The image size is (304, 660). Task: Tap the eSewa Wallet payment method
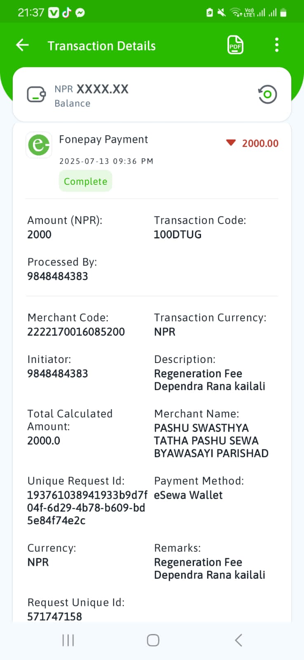tap(188, 495)
